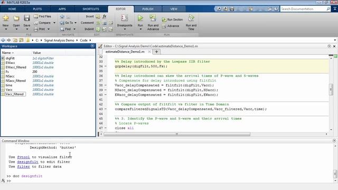338x190 pixels.
Task: Click Signal Analysis Demo in path
Action: 59,40
